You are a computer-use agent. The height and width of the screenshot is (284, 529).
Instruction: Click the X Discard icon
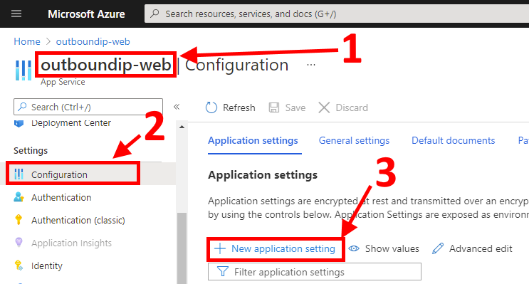pos(324,107)
